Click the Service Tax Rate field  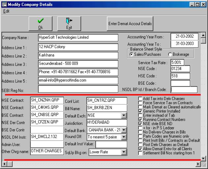pyautogui.click(x=177, y=62)
